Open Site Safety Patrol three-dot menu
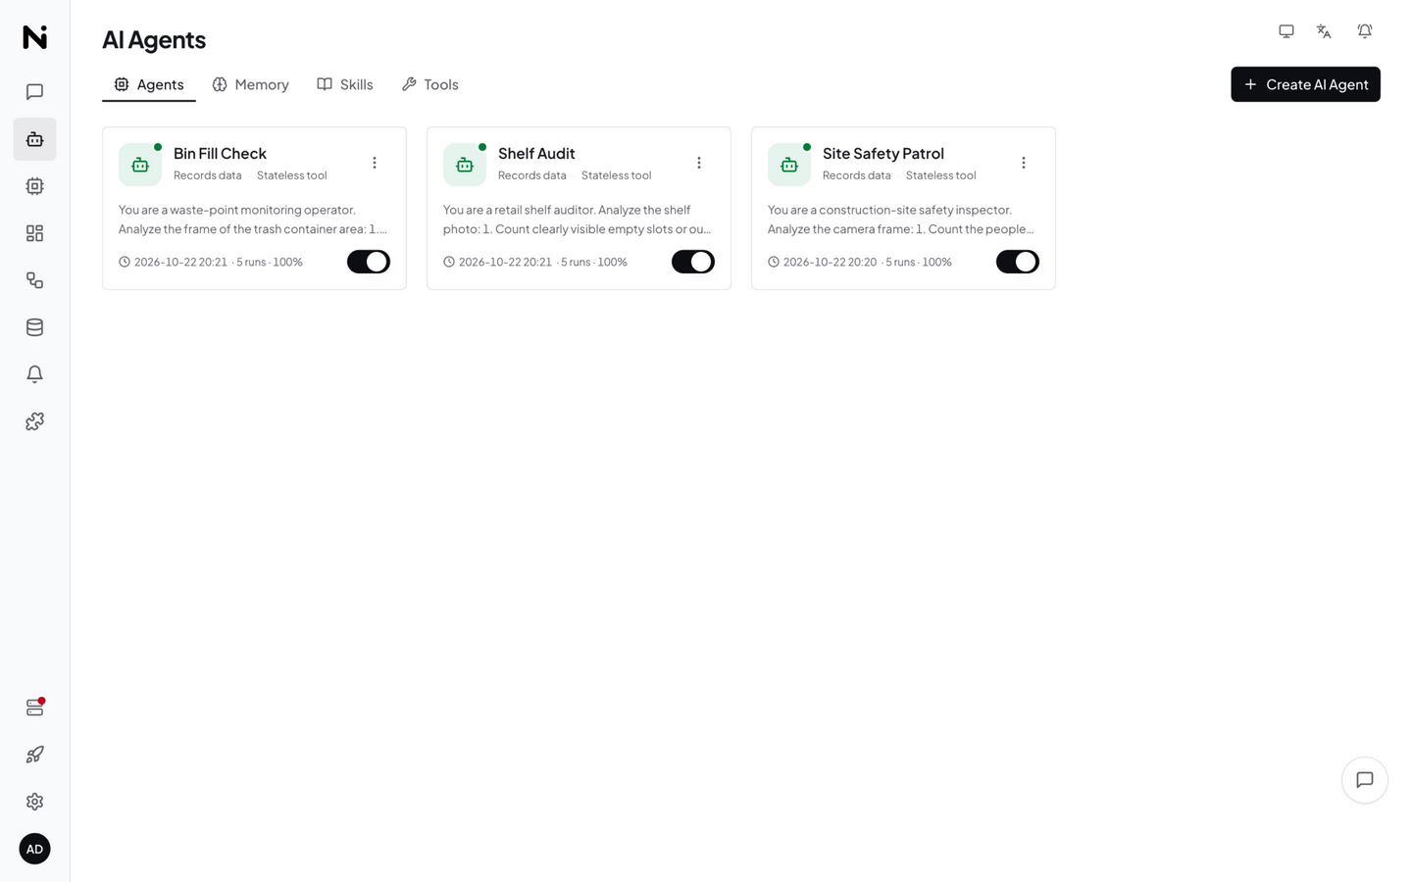 point(1024,163)
